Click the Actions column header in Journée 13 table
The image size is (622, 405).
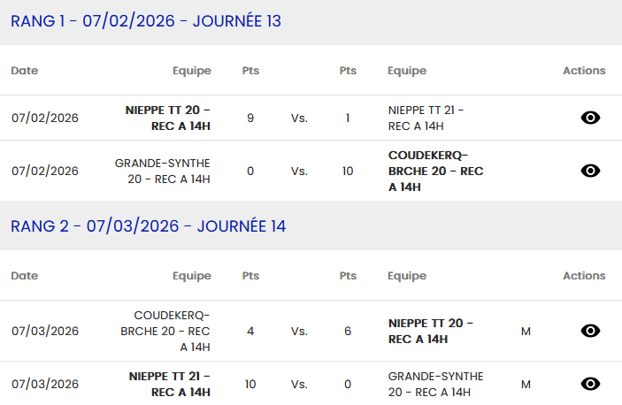pyautogui.click(x=584, y=71)
